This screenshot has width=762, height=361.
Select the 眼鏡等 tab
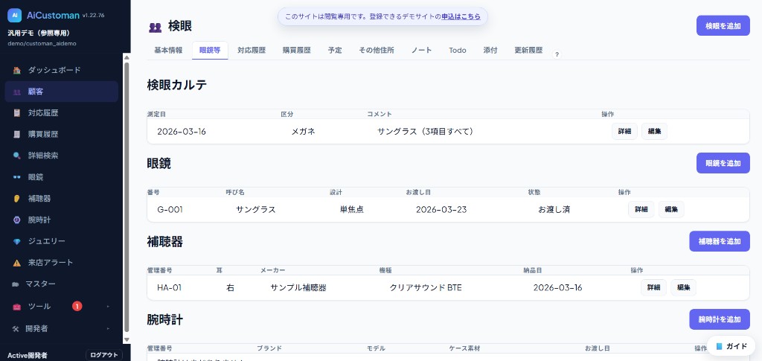pos(210,50)
